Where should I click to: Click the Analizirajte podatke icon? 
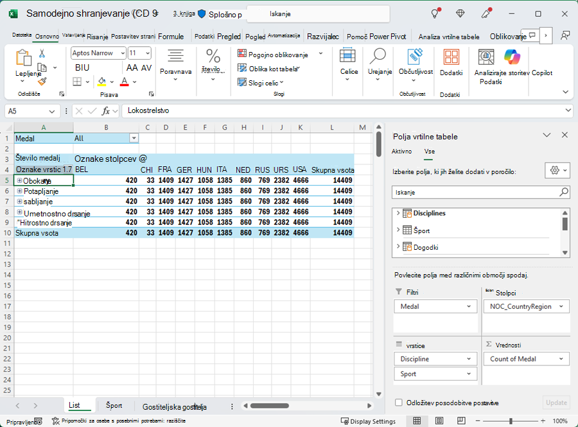(x=486, y=57)
